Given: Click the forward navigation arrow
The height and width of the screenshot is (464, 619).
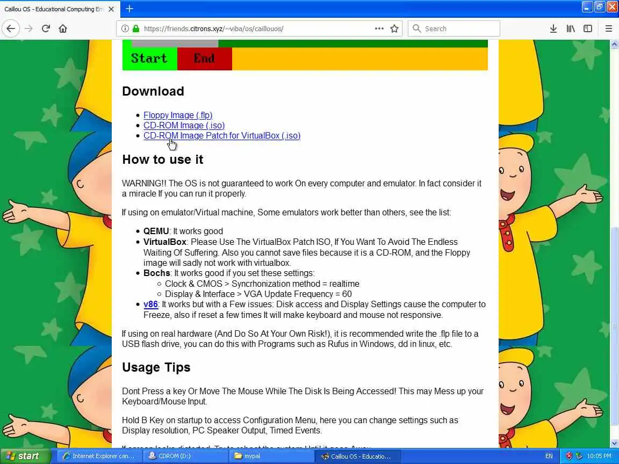Looking at the screenshot, I should click(x=28, y=28).
